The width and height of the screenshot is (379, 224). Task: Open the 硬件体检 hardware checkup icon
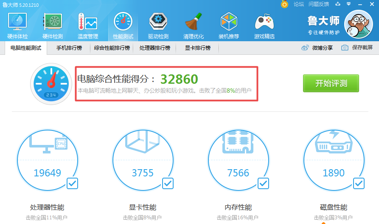pos(17,22)
